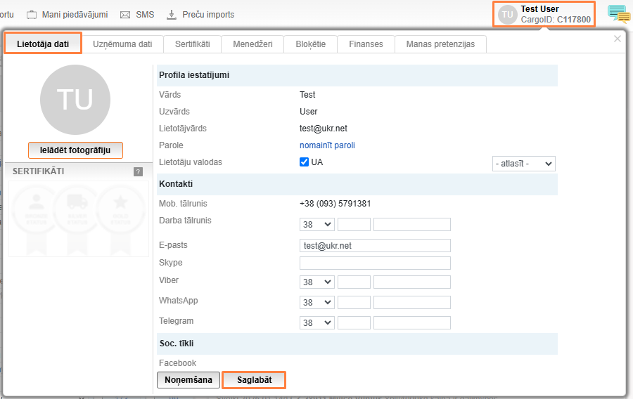This screenshot has width=633, height=399.
Task: Click the nomainīt paroli link
Action: pos(327,145)
